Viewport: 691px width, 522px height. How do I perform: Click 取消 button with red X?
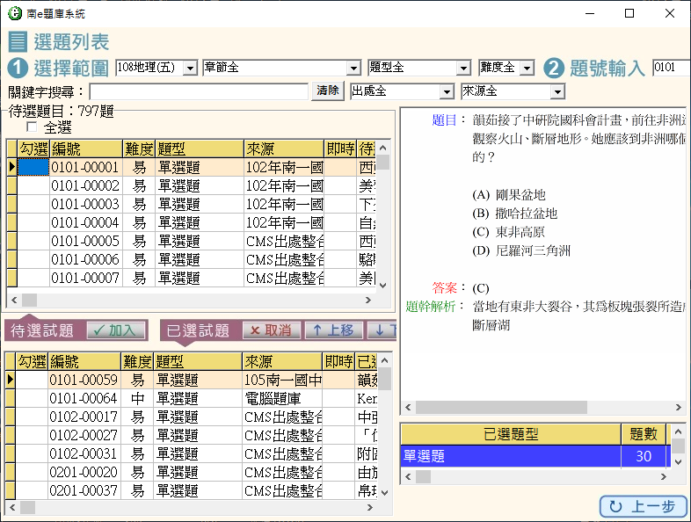pyautogui.click(x=270, y=330)
